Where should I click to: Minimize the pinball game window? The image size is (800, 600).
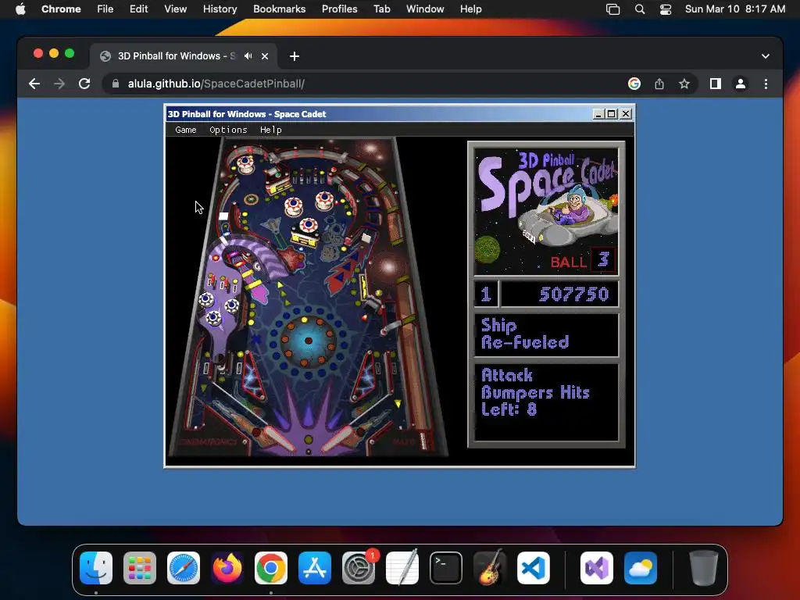[x=598, y=114]
